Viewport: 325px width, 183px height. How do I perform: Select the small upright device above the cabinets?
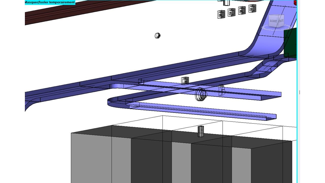pyautogui.click(x=201, y=131)
